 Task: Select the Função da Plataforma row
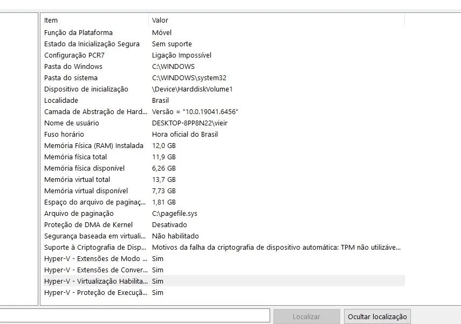[x=224, y=33]
